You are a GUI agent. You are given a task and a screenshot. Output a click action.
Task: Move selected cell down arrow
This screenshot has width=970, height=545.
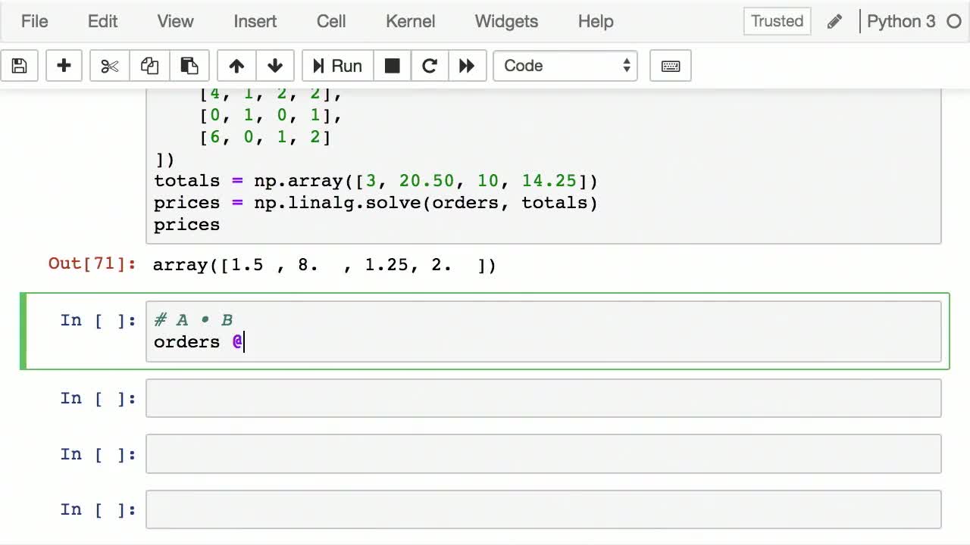275,66
